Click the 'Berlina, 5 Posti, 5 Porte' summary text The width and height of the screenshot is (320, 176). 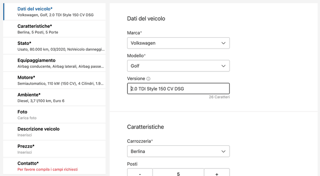pos(38,32)
